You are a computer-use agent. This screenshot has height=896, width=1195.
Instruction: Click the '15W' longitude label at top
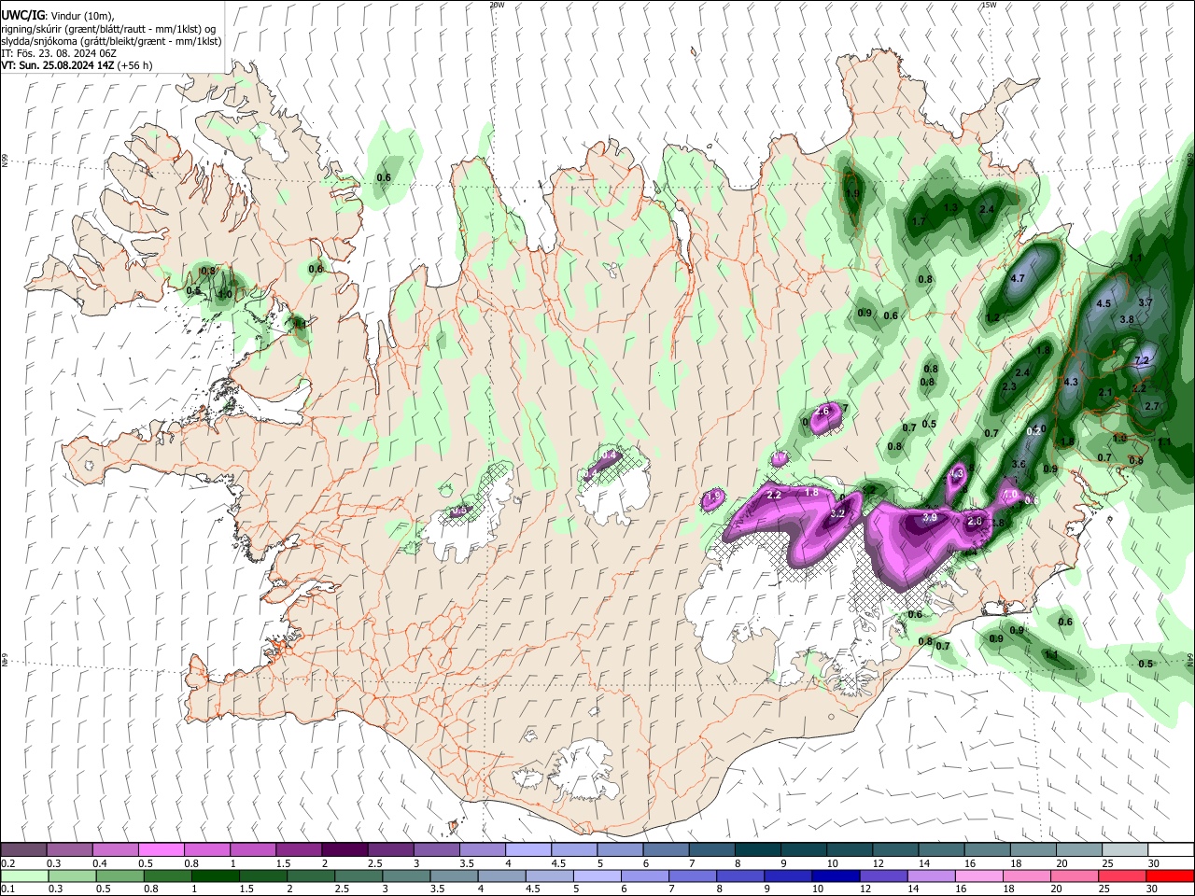[989, 5]
